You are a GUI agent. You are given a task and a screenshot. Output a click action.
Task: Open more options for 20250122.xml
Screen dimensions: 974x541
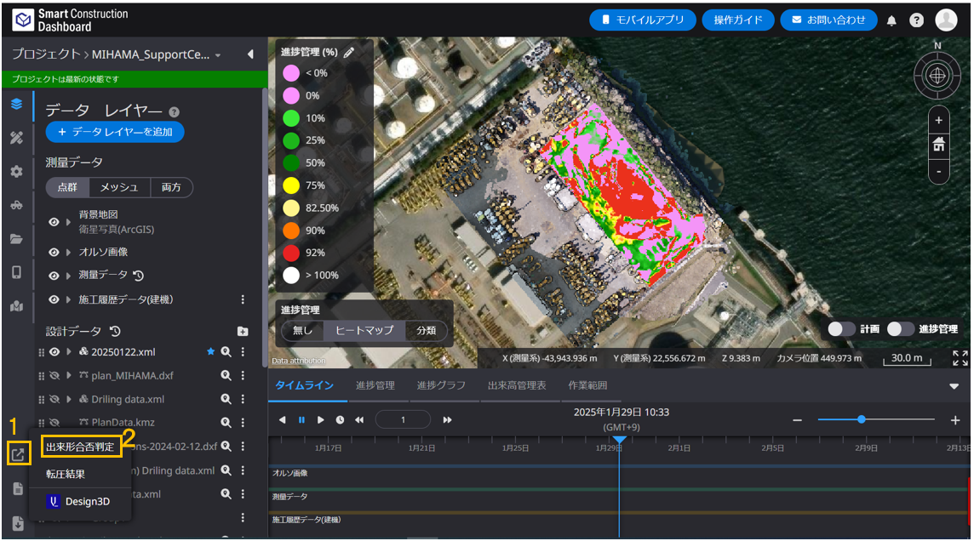coord(243,352)
